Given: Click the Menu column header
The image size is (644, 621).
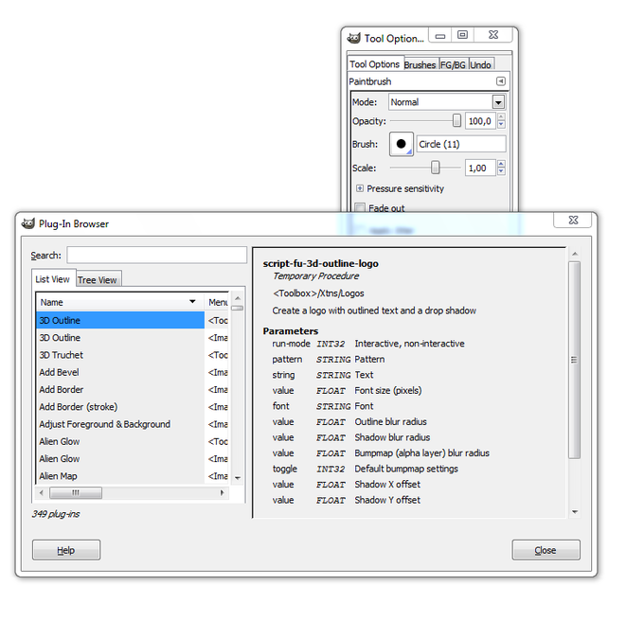Looking at the screenshot, I should pyautogui.click(x=217, y=302).
